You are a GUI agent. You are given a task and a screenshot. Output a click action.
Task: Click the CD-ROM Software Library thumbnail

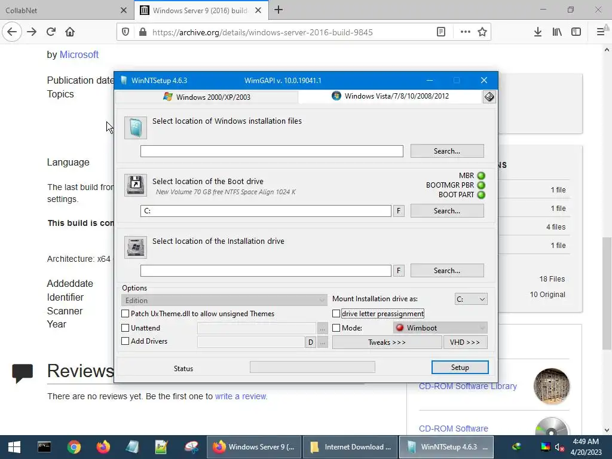coord(552,386)
